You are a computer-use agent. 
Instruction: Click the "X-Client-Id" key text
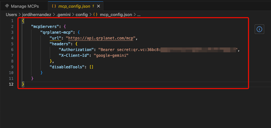pos(74,55)
